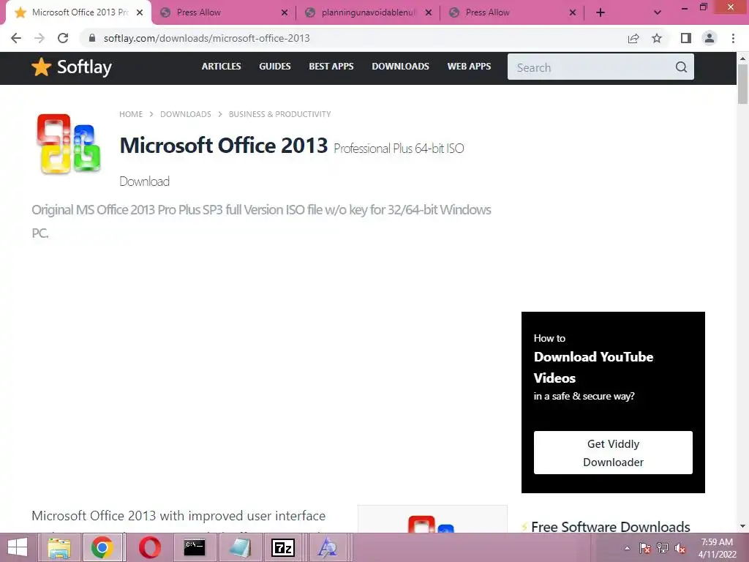Viewport: 749px width, 562px height.
Task: Open the ARTICLES menu
Action: coord(221,67)
